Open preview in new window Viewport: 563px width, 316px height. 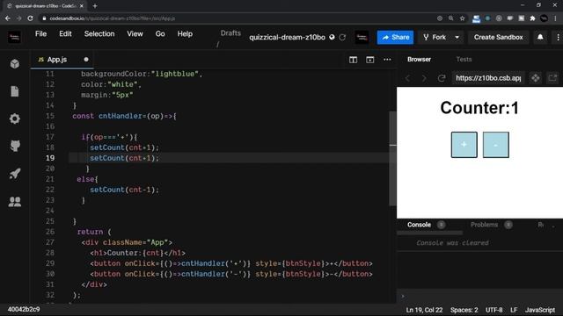[x=552, y=78]
